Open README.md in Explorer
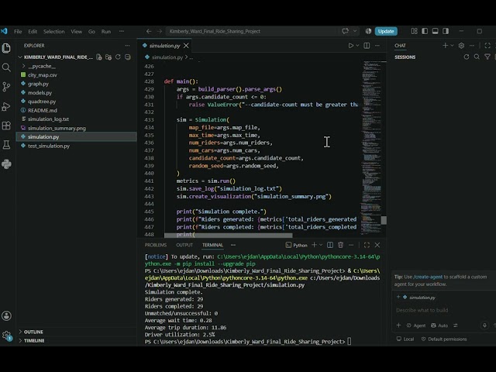Viewport: 496px width, 372px height. click(77, 110)
